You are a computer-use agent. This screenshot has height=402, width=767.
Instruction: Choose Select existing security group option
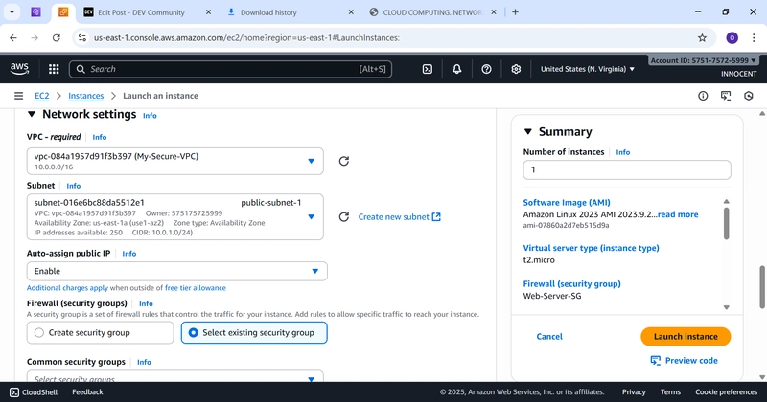(x=254, y=333)
